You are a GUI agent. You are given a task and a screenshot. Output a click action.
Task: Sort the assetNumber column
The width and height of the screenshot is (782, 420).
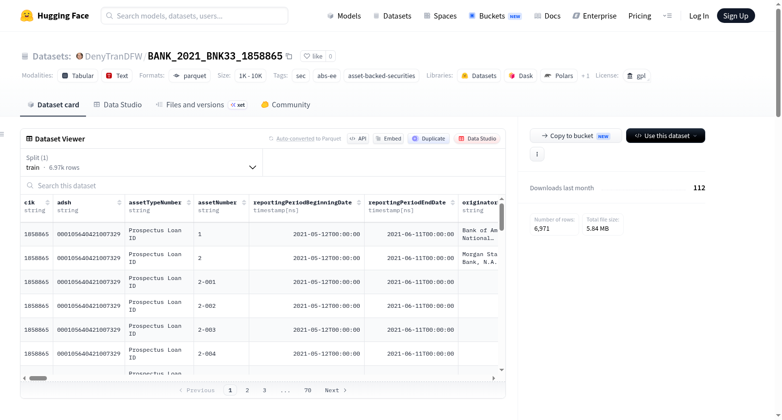244,202
